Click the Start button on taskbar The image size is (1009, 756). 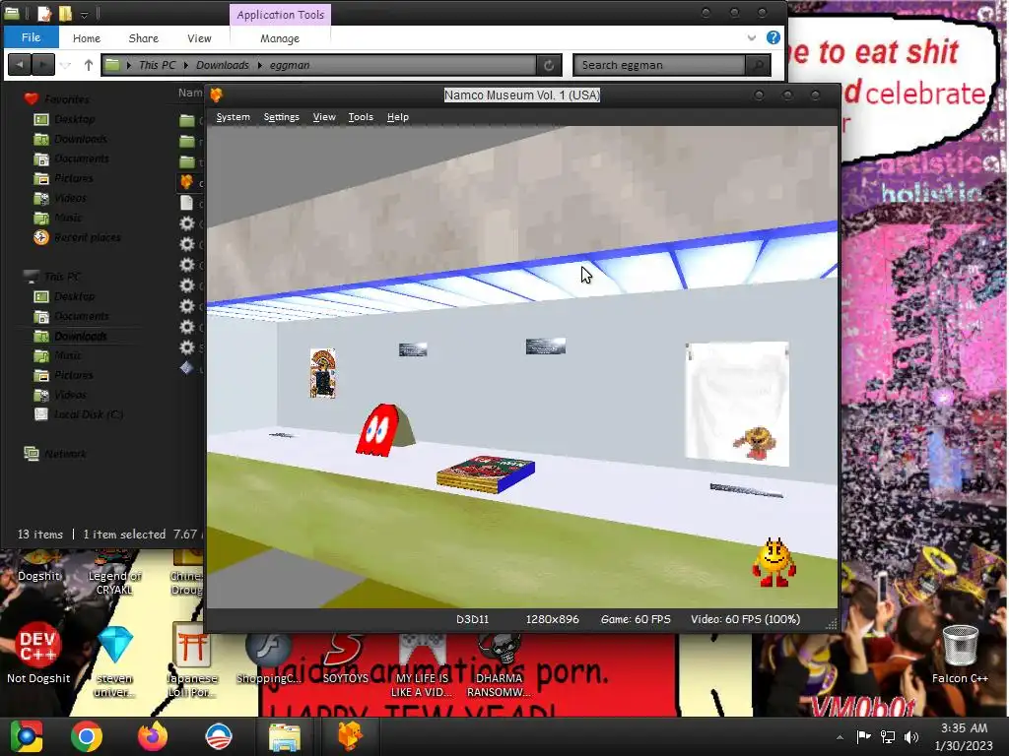tap(27, 736)
